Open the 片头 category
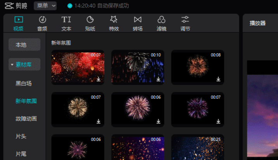 point(21,136)
